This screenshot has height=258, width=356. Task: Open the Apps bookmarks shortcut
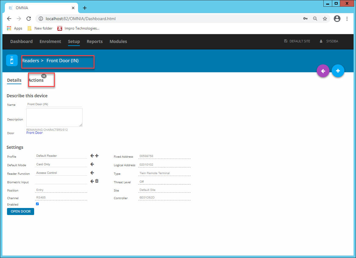(15, 28)
